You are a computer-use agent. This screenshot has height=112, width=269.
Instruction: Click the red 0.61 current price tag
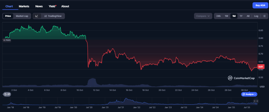tap(261, 67)
